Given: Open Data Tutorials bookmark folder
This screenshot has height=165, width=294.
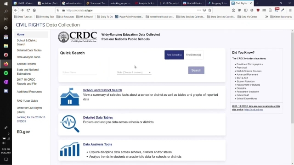Looking at the screenshot, I should pyautogui.click(x=23, y=16).
